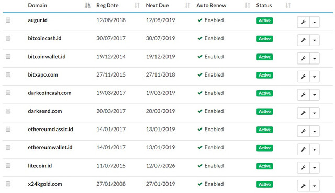Select the ethereumclassic.id row checkbox
This screenshot has width=335, height=193.
pos(8,129)
